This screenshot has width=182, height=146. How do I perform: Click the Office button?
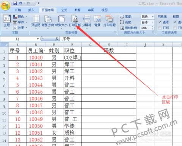pos(5,5)
